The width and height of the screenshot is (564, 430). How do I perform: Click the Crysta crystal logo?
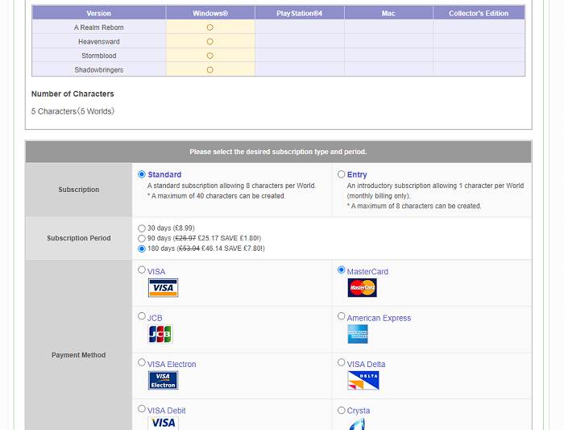click(x=357, y=424)
